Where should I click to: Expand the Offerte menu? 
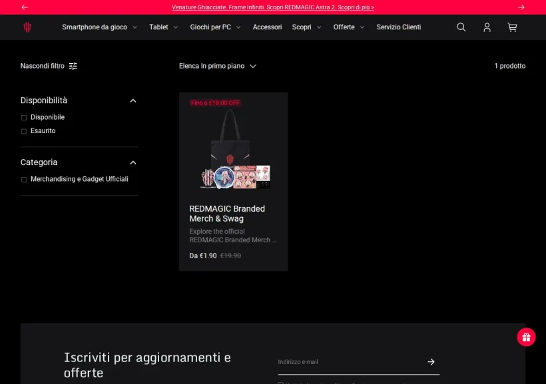[x=348, y=27]
